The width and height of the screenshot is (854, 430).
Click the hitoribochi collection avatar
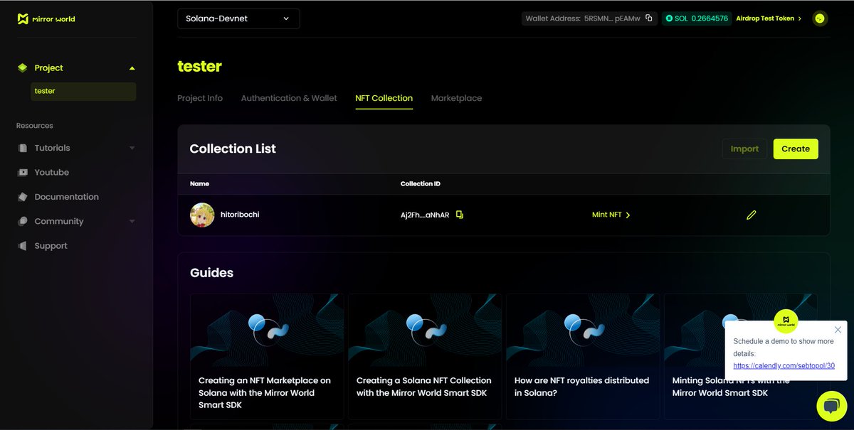[202, 215]
